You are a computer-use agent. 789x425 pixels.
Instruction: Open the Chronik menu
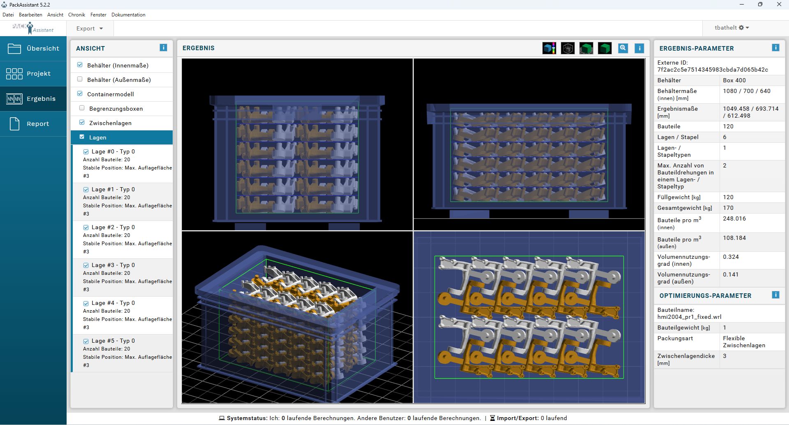pos(76,15)
